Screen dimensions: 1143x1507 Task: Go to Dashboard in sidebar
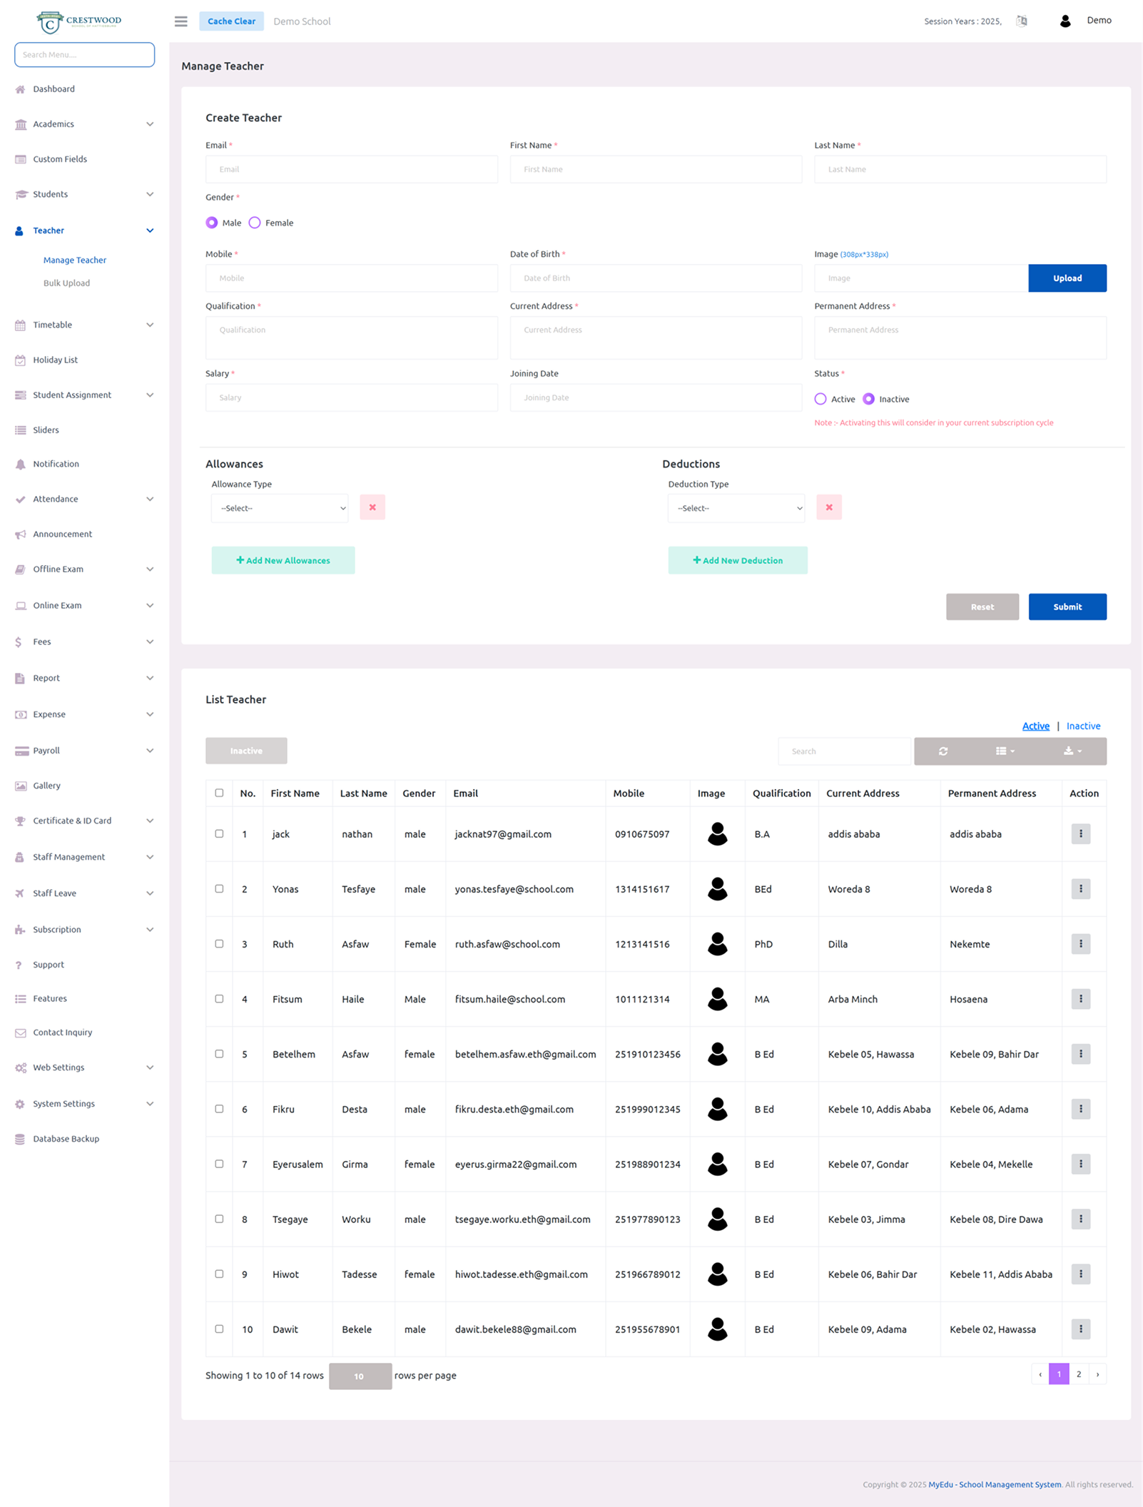(54, 89)
